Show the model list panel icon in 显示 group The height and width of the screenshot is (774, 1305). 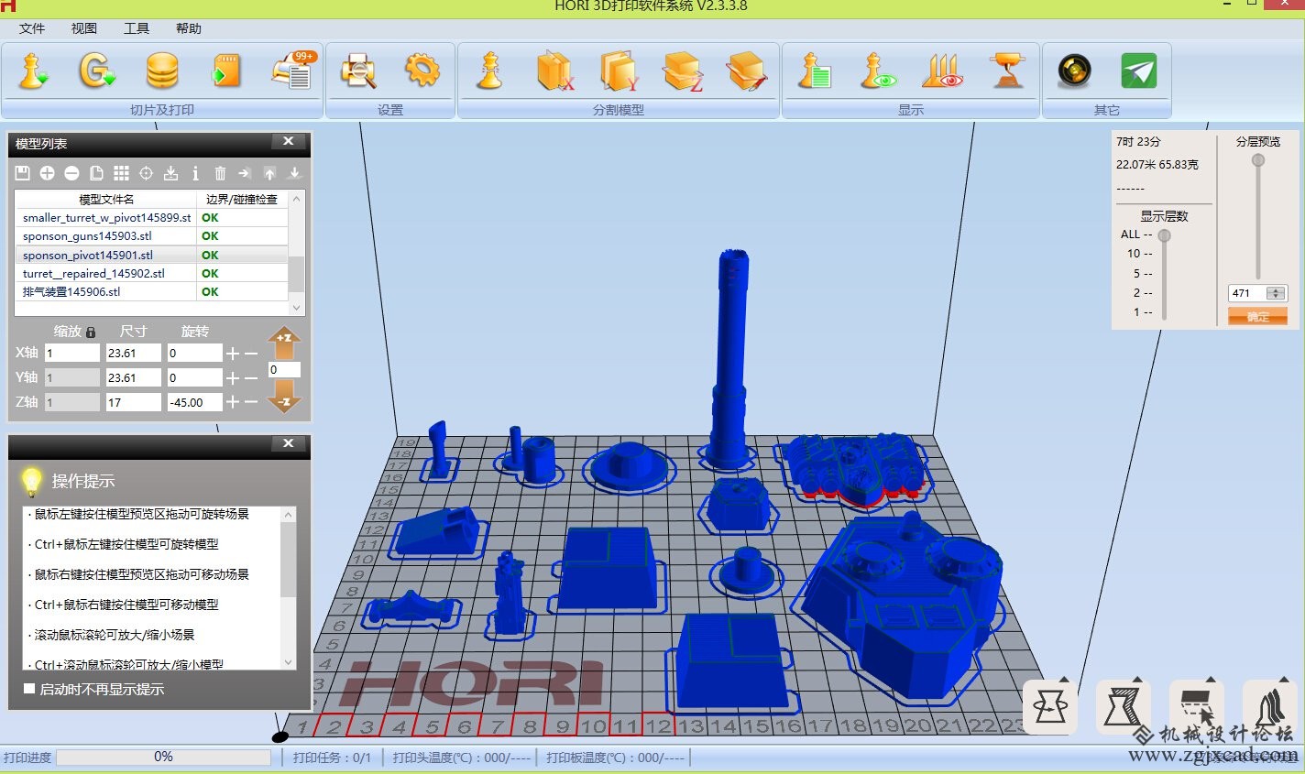point(814,71)
